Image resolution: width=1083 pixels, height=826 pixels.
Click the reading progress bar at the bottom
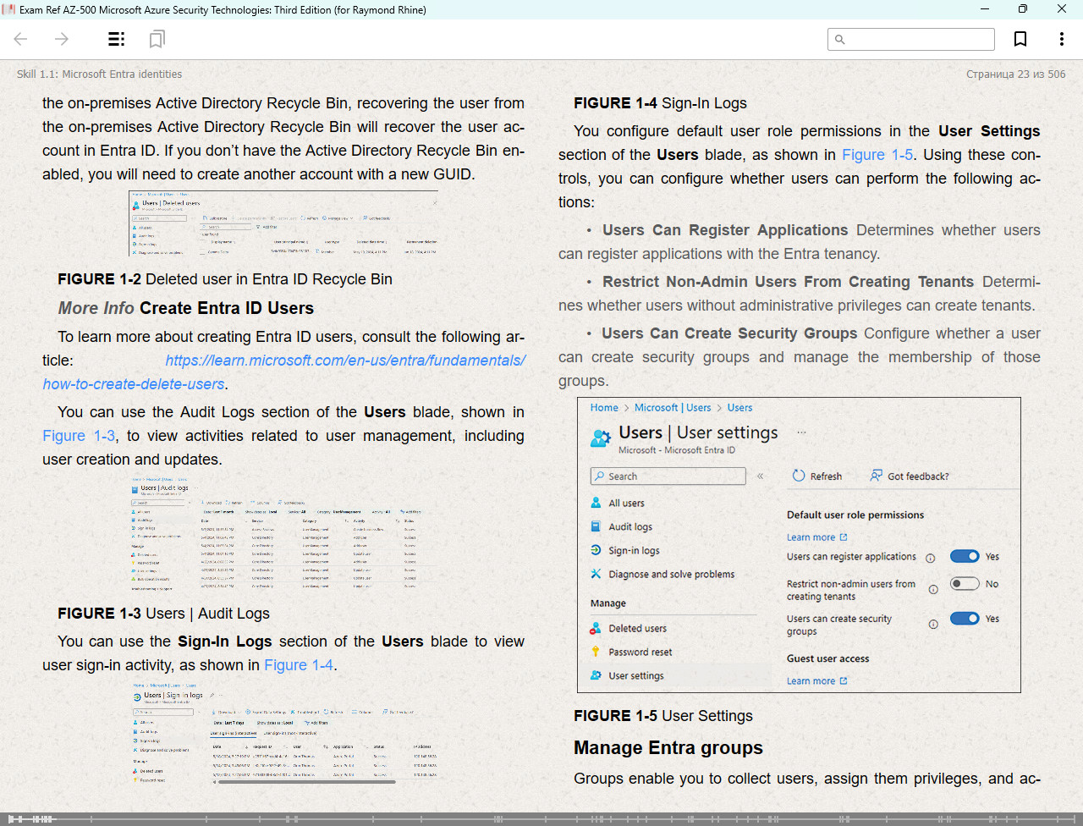(541, 819)
